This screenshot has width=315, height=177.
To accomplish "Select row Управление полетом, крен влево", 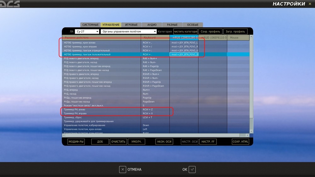I will [156, 129].
